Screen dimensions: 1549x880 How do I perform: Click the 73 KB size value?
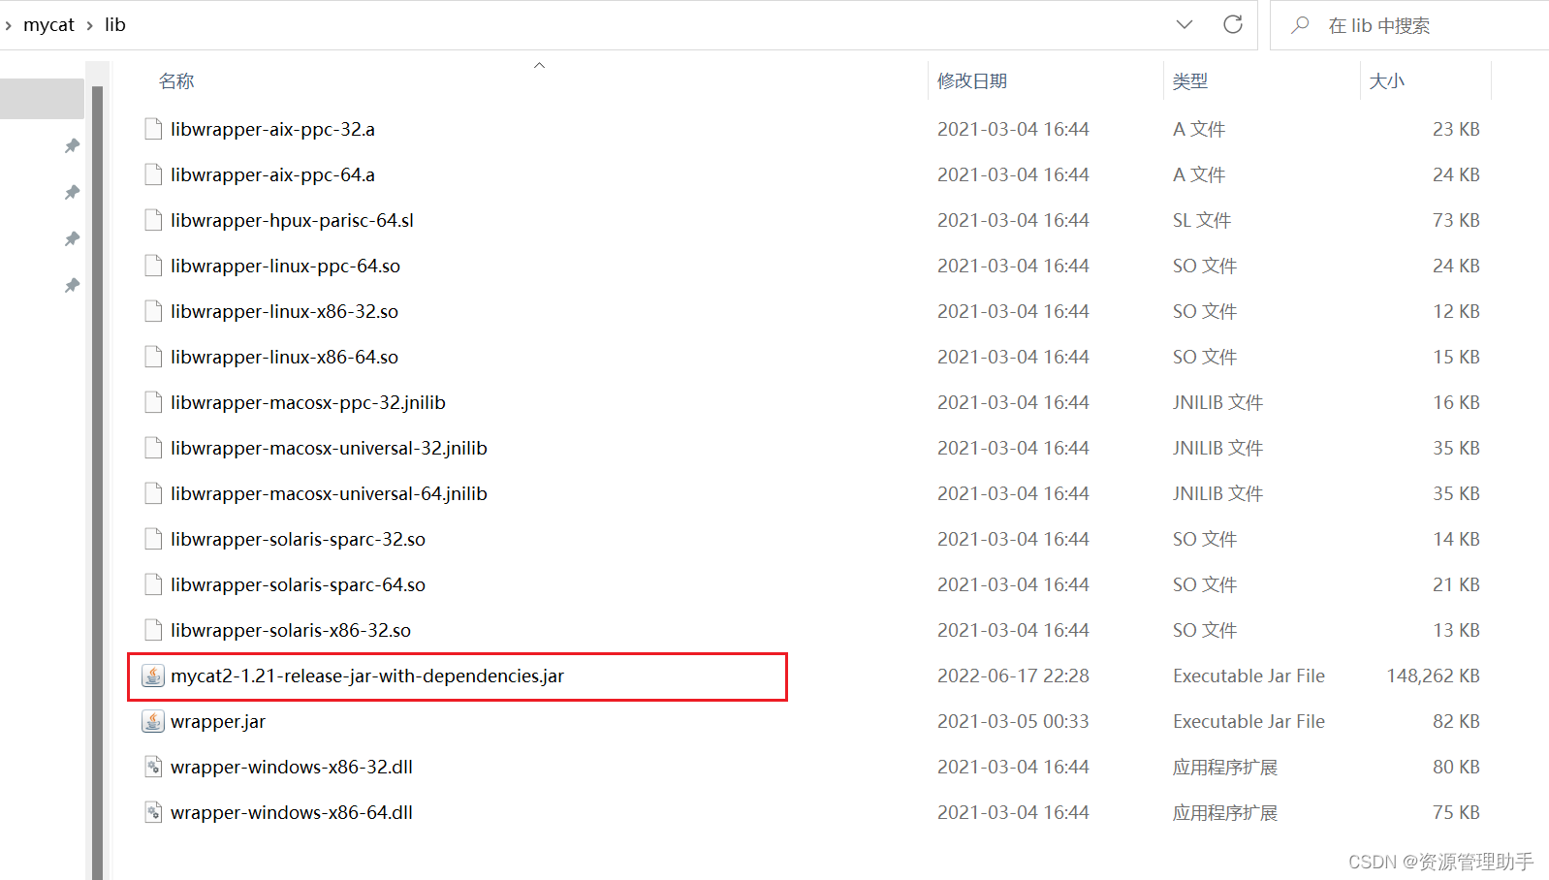(1456, 220)
